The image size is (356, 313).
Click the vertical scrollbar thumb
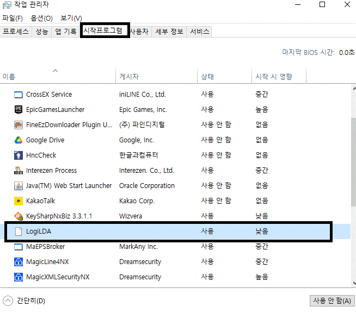[x=353, y=162]
